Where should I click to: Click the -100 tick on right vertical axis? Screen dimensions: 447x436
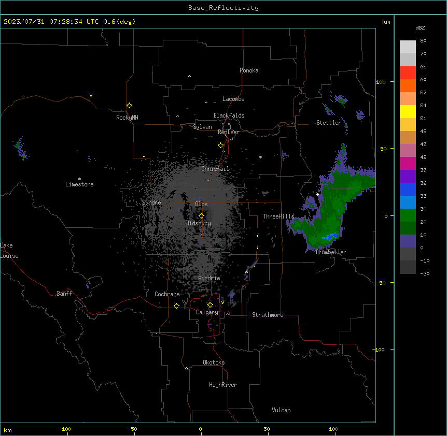tap(379, 350)
